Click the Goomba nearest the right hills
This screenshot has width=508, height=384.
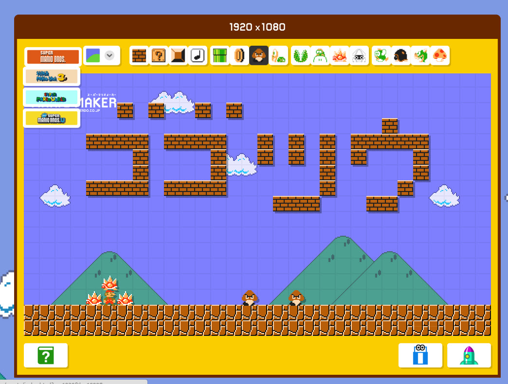pos(296,297)
